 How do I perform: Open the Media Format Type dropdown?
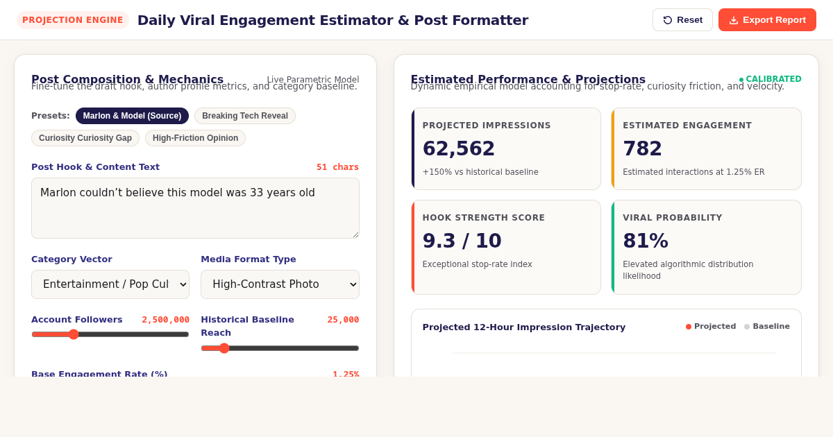pos(280,284)
